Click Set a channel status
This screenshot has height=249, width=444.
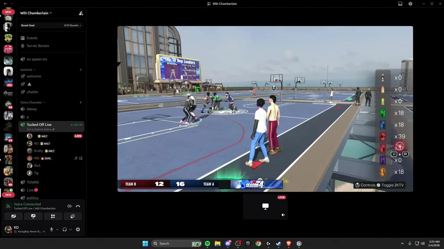[41, 129]
